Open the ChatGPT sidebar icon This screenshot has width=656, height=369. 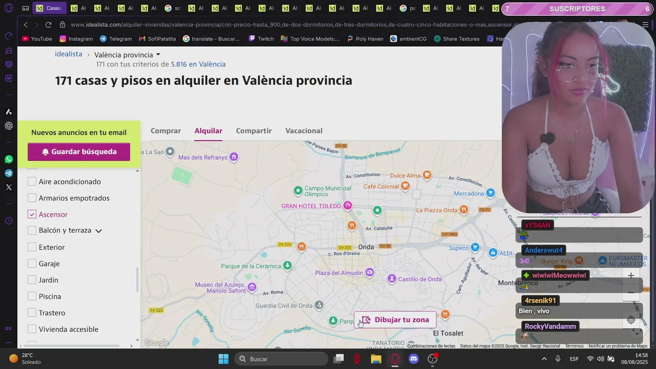point(9,126)
